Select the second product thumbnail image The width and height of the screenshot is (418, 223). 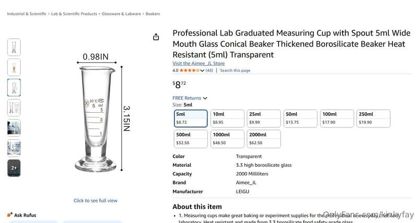click(x=14, y=67)
